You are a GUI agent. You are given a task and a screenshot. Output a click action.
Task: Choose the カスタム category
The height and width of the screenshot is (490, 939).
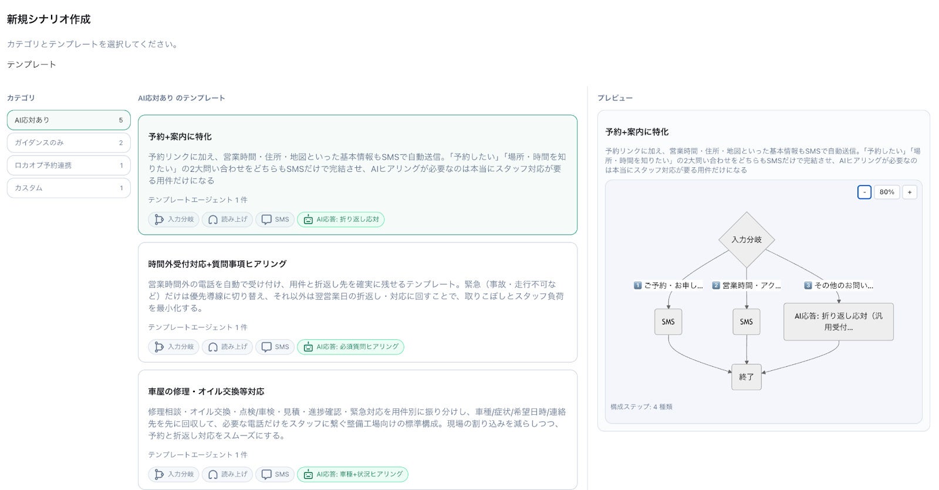pyautogui.click(x=68, y=188)
